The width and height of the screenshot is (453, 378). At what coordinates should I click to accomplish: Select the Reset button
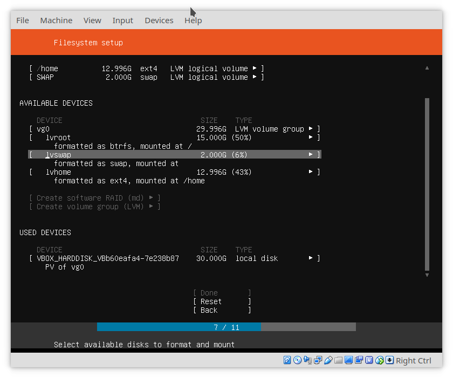[222, 301]
